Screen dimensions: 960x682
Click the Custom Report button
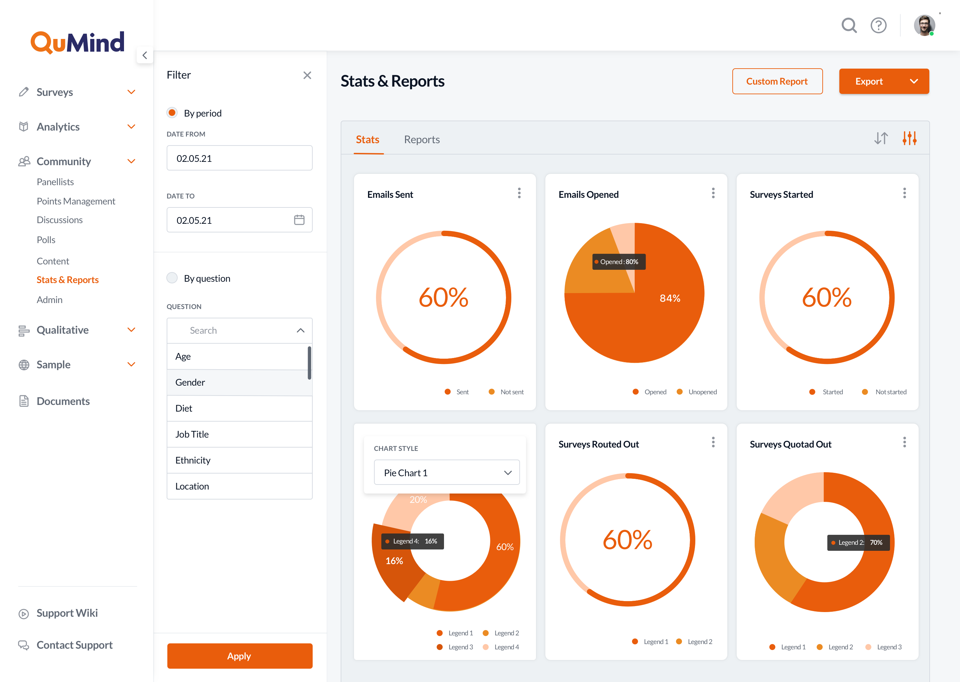777,81
